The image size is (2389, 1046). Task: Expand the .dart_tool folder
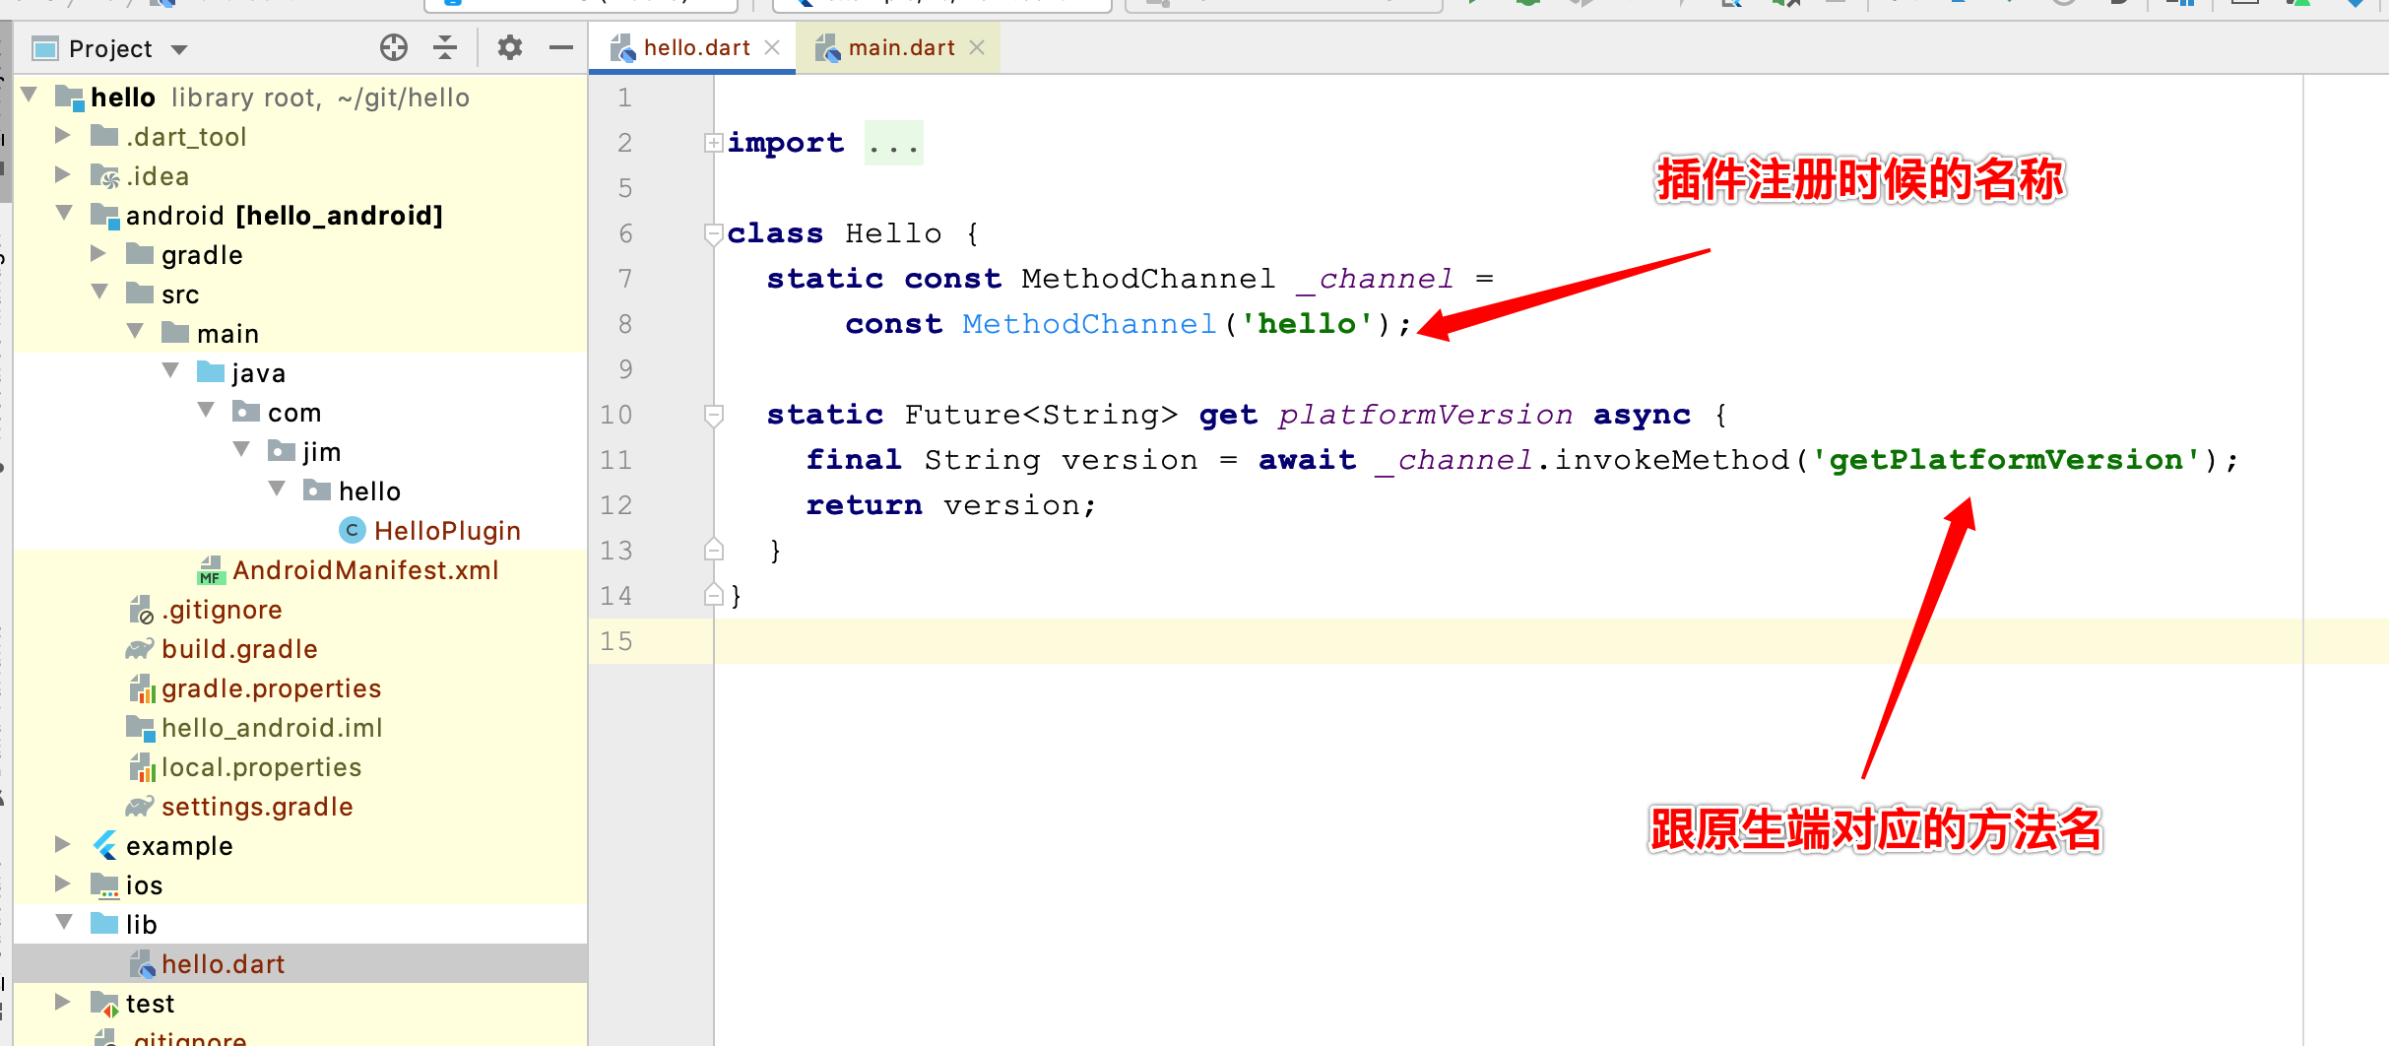coord(63,135)
